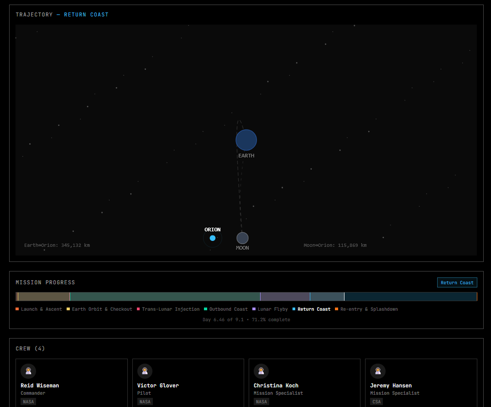This screenshot has height=407, width=491.
Task: Click highlighted Return Coast legend label
Action: [314, 309]
